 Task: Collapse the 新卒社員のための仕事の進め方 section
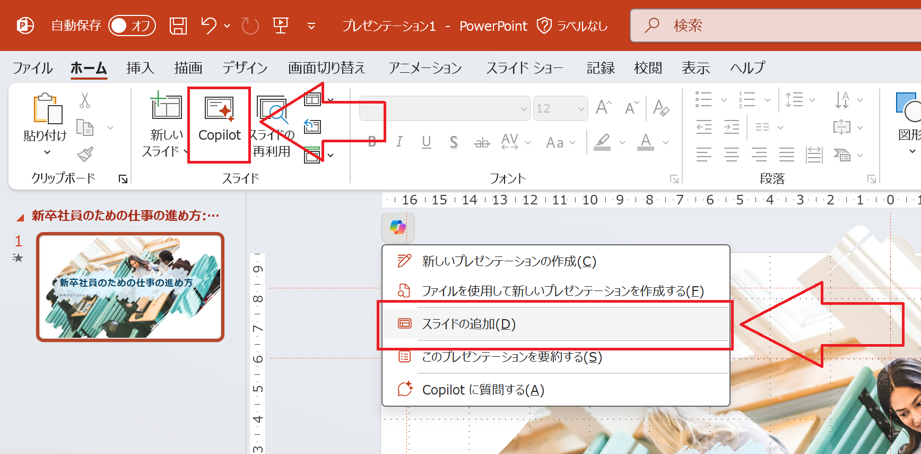click(x=20, y=217)
